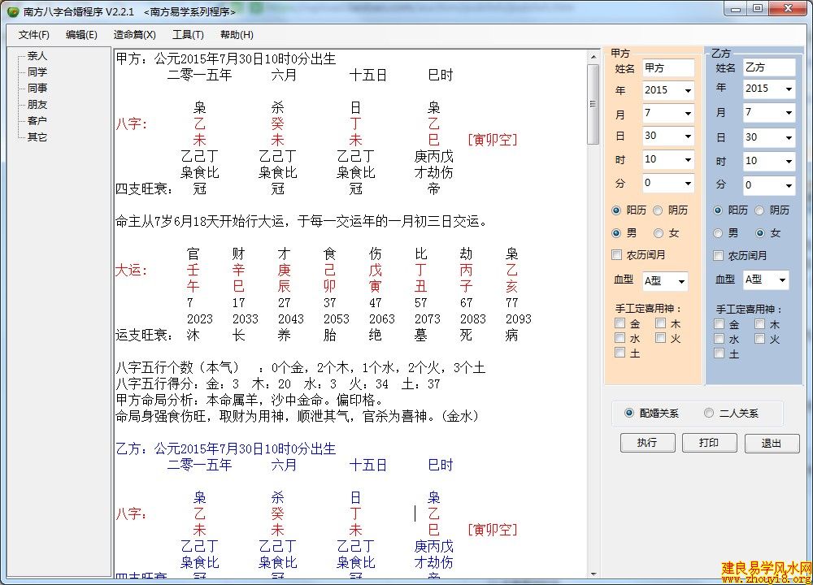The image size is (813, 585).
Task: Click the 甲方：公元2015年7月30日 heading line
Action: [225, 58]
